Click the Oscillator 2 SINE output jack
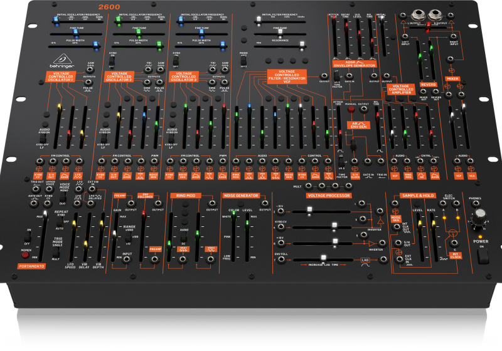This screenshot has height=351, width=502. (147, 82)
